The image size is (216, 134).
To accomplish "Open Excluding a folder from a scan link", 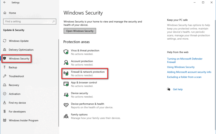I will pyautogui.click(x=184, y=77).
